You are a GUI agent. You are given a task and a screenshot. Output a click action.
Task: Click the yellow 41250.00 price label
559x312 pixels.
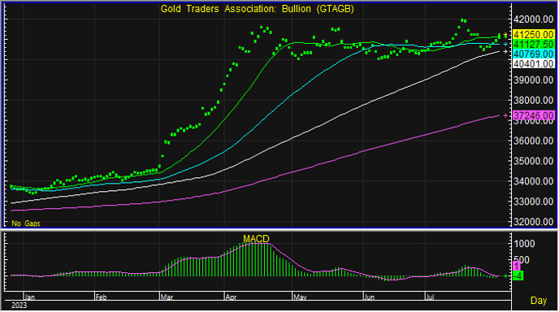click(534, 35)
